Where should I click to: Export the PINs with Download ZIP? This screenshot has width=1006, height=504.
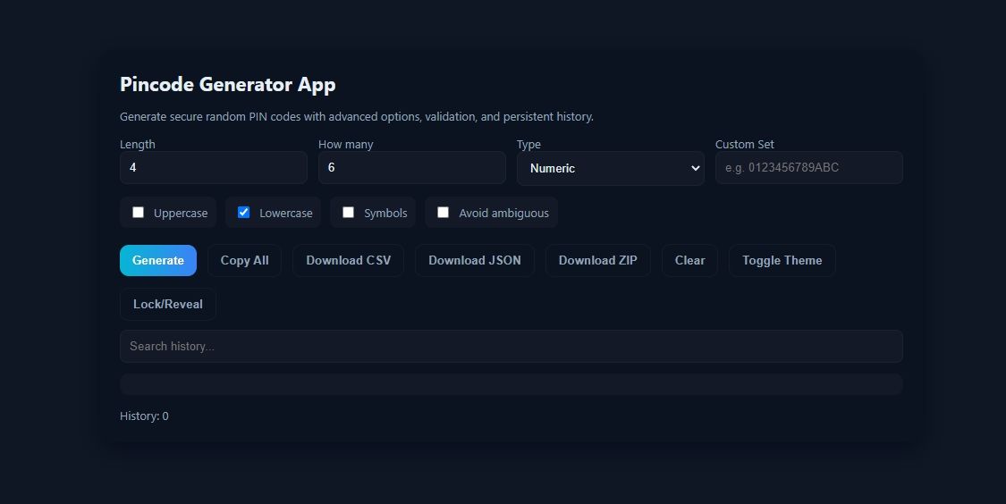tap(597, 260)
